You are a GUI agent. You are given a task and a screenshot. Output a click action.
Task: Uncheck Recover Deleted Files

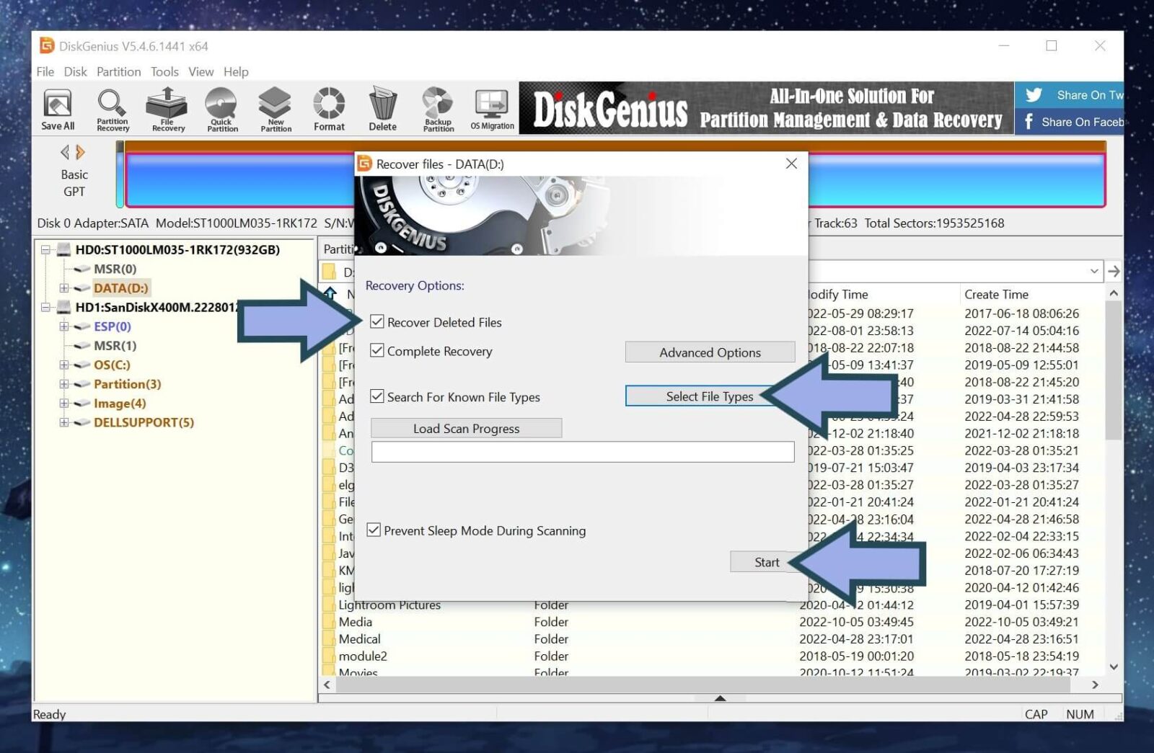376,322
